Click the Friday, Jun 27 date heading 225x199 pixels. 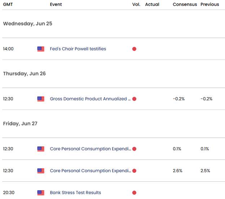(20, 123)
